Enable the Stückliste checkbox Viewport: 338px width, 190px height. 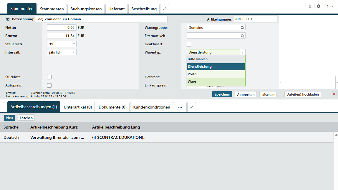coord(49,77)
